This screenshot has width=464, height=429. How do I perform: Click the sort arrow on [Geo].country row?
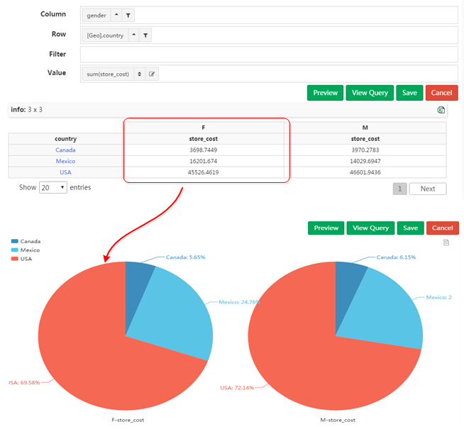pos(135,35)
